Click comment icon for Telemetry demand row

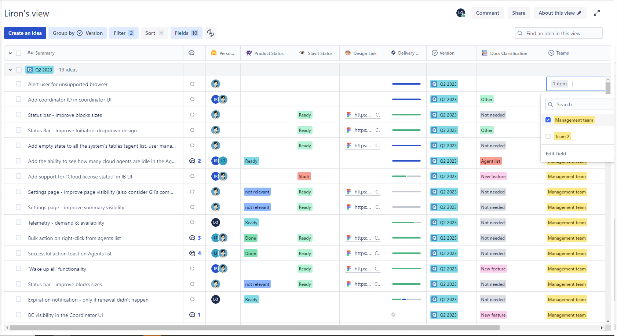[x=192, y=222]
